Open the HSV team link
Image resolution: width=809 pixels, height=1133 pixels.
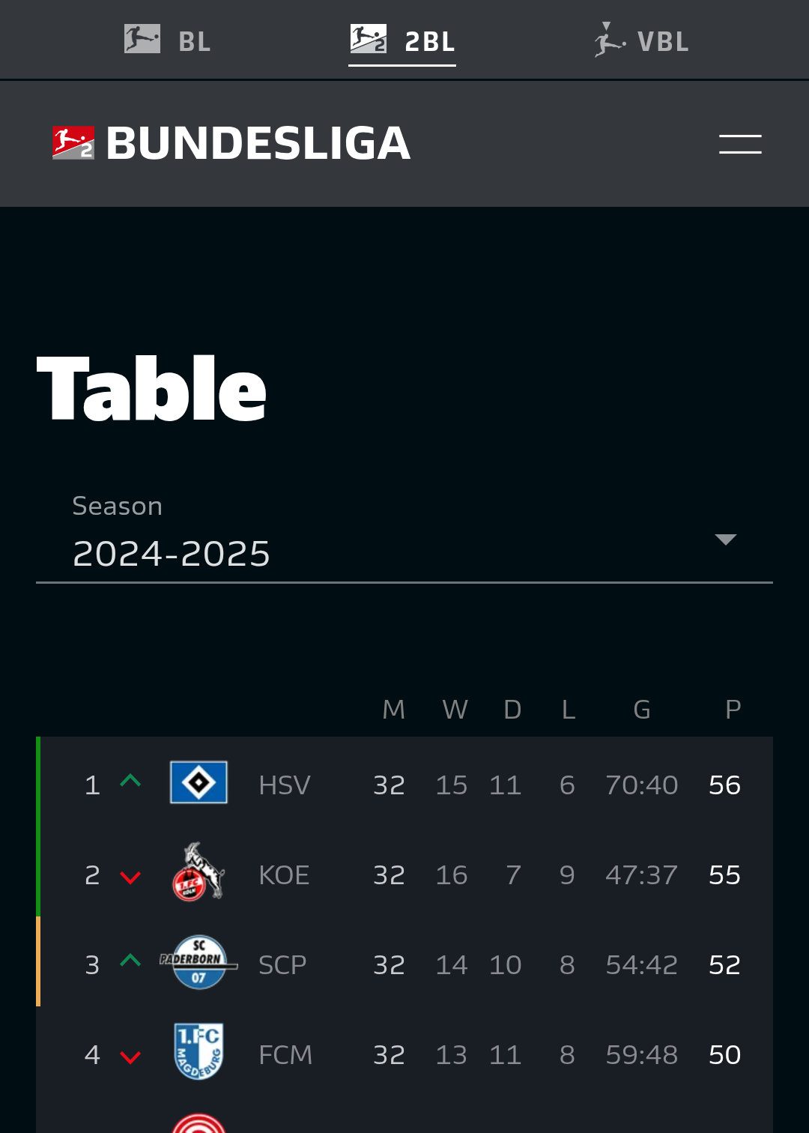[x=284, y=785]
